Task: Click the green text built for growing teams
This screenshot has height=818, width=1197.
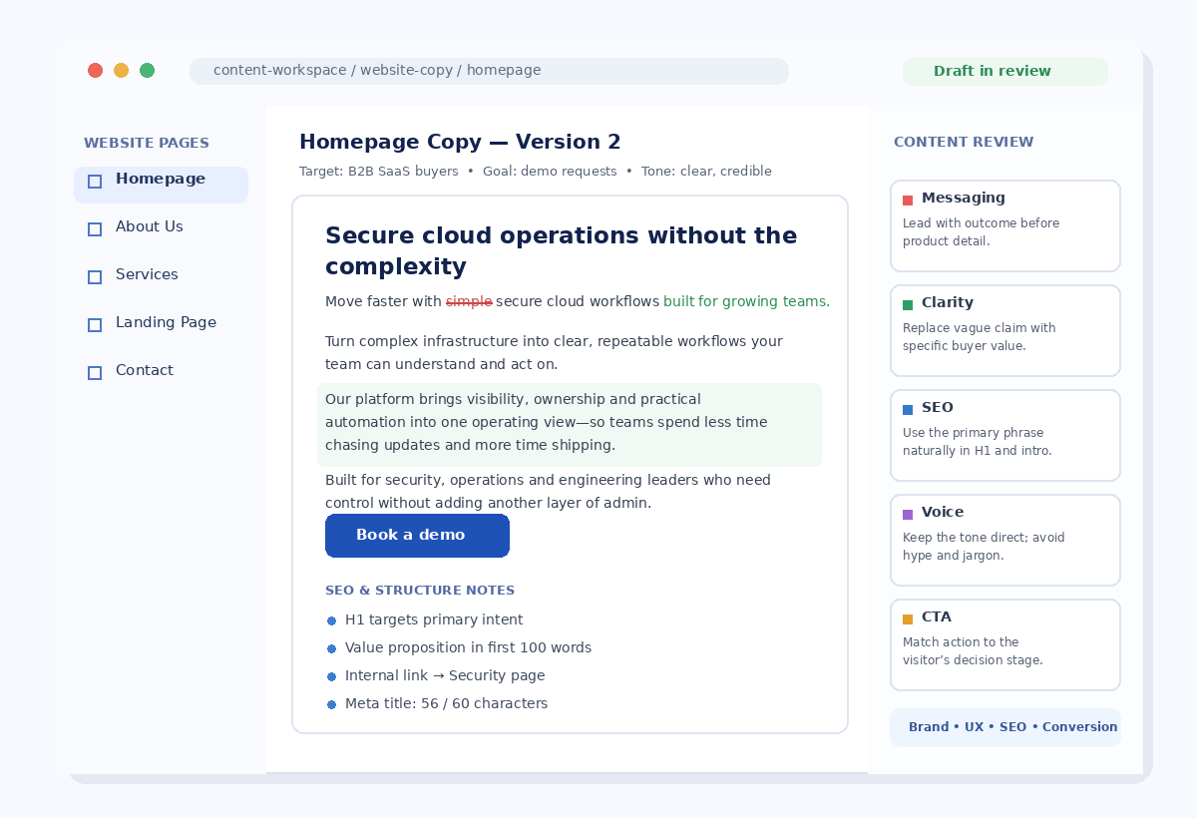Action: [746, 302]
